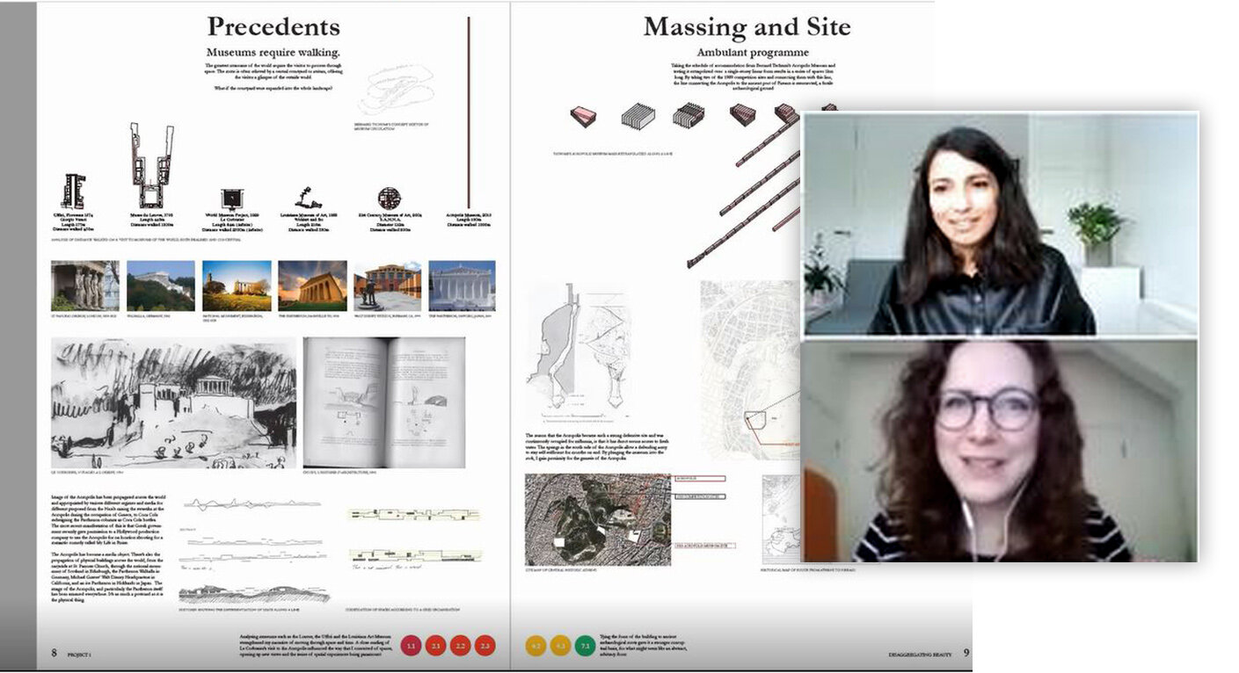Click the red 2.1 circle badge
Viewport: 1239px width, 673px height.
point(436,646)
